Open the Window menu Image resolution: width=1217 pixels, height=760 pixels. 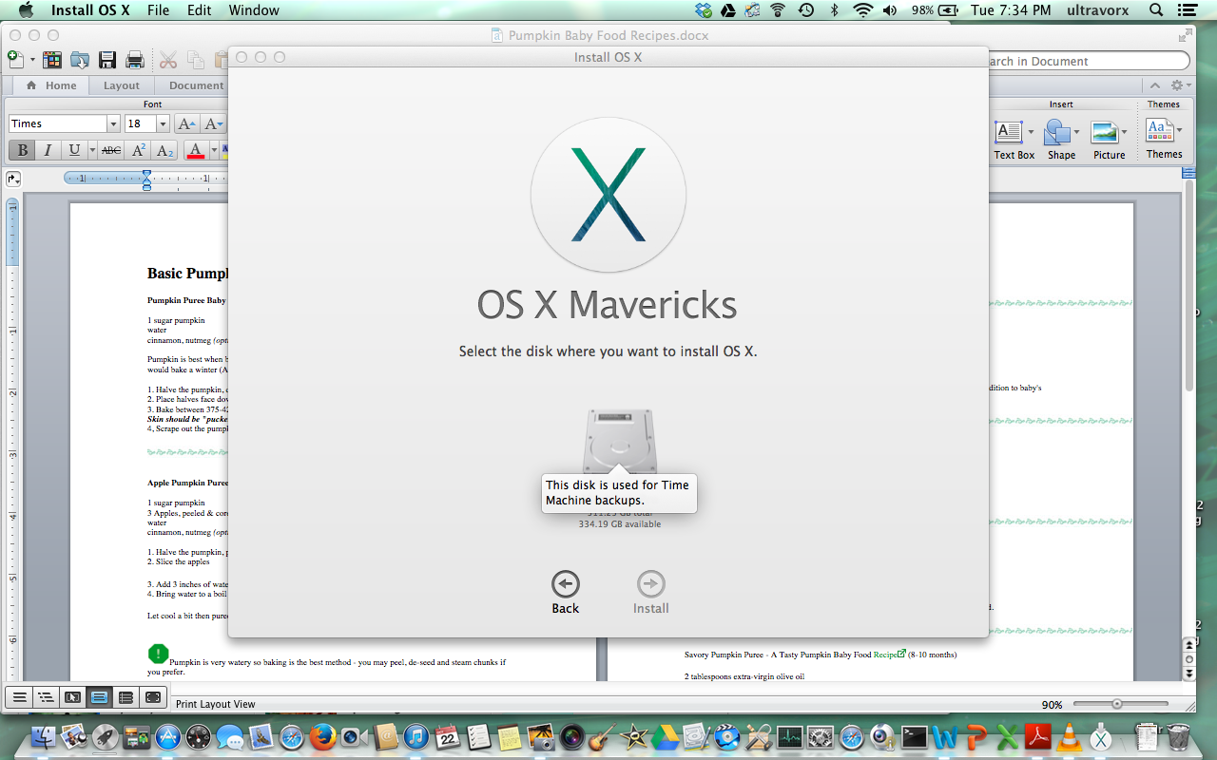[254, 10]
